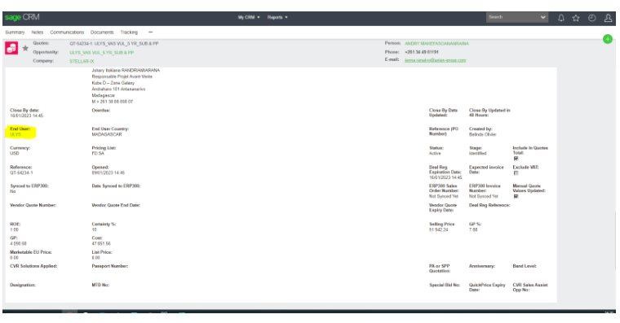The height and width of the screenshot is (323, 620).
Task: Open the user profile icon
Action: tap(608, 18)
